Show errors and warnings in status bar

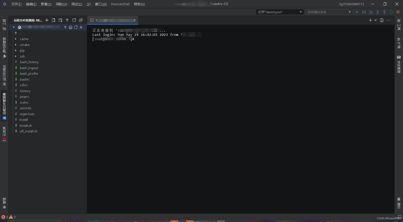9,217
